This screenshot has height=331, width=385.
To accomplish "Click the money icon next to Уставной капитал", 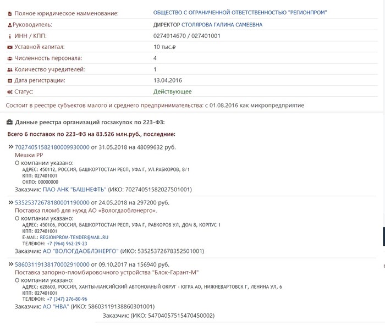I will coord(9,47).
